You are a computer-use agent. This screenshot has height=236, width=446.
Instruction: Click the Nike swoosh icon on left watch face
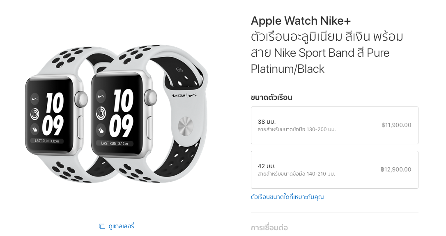(x=34, y=99)
